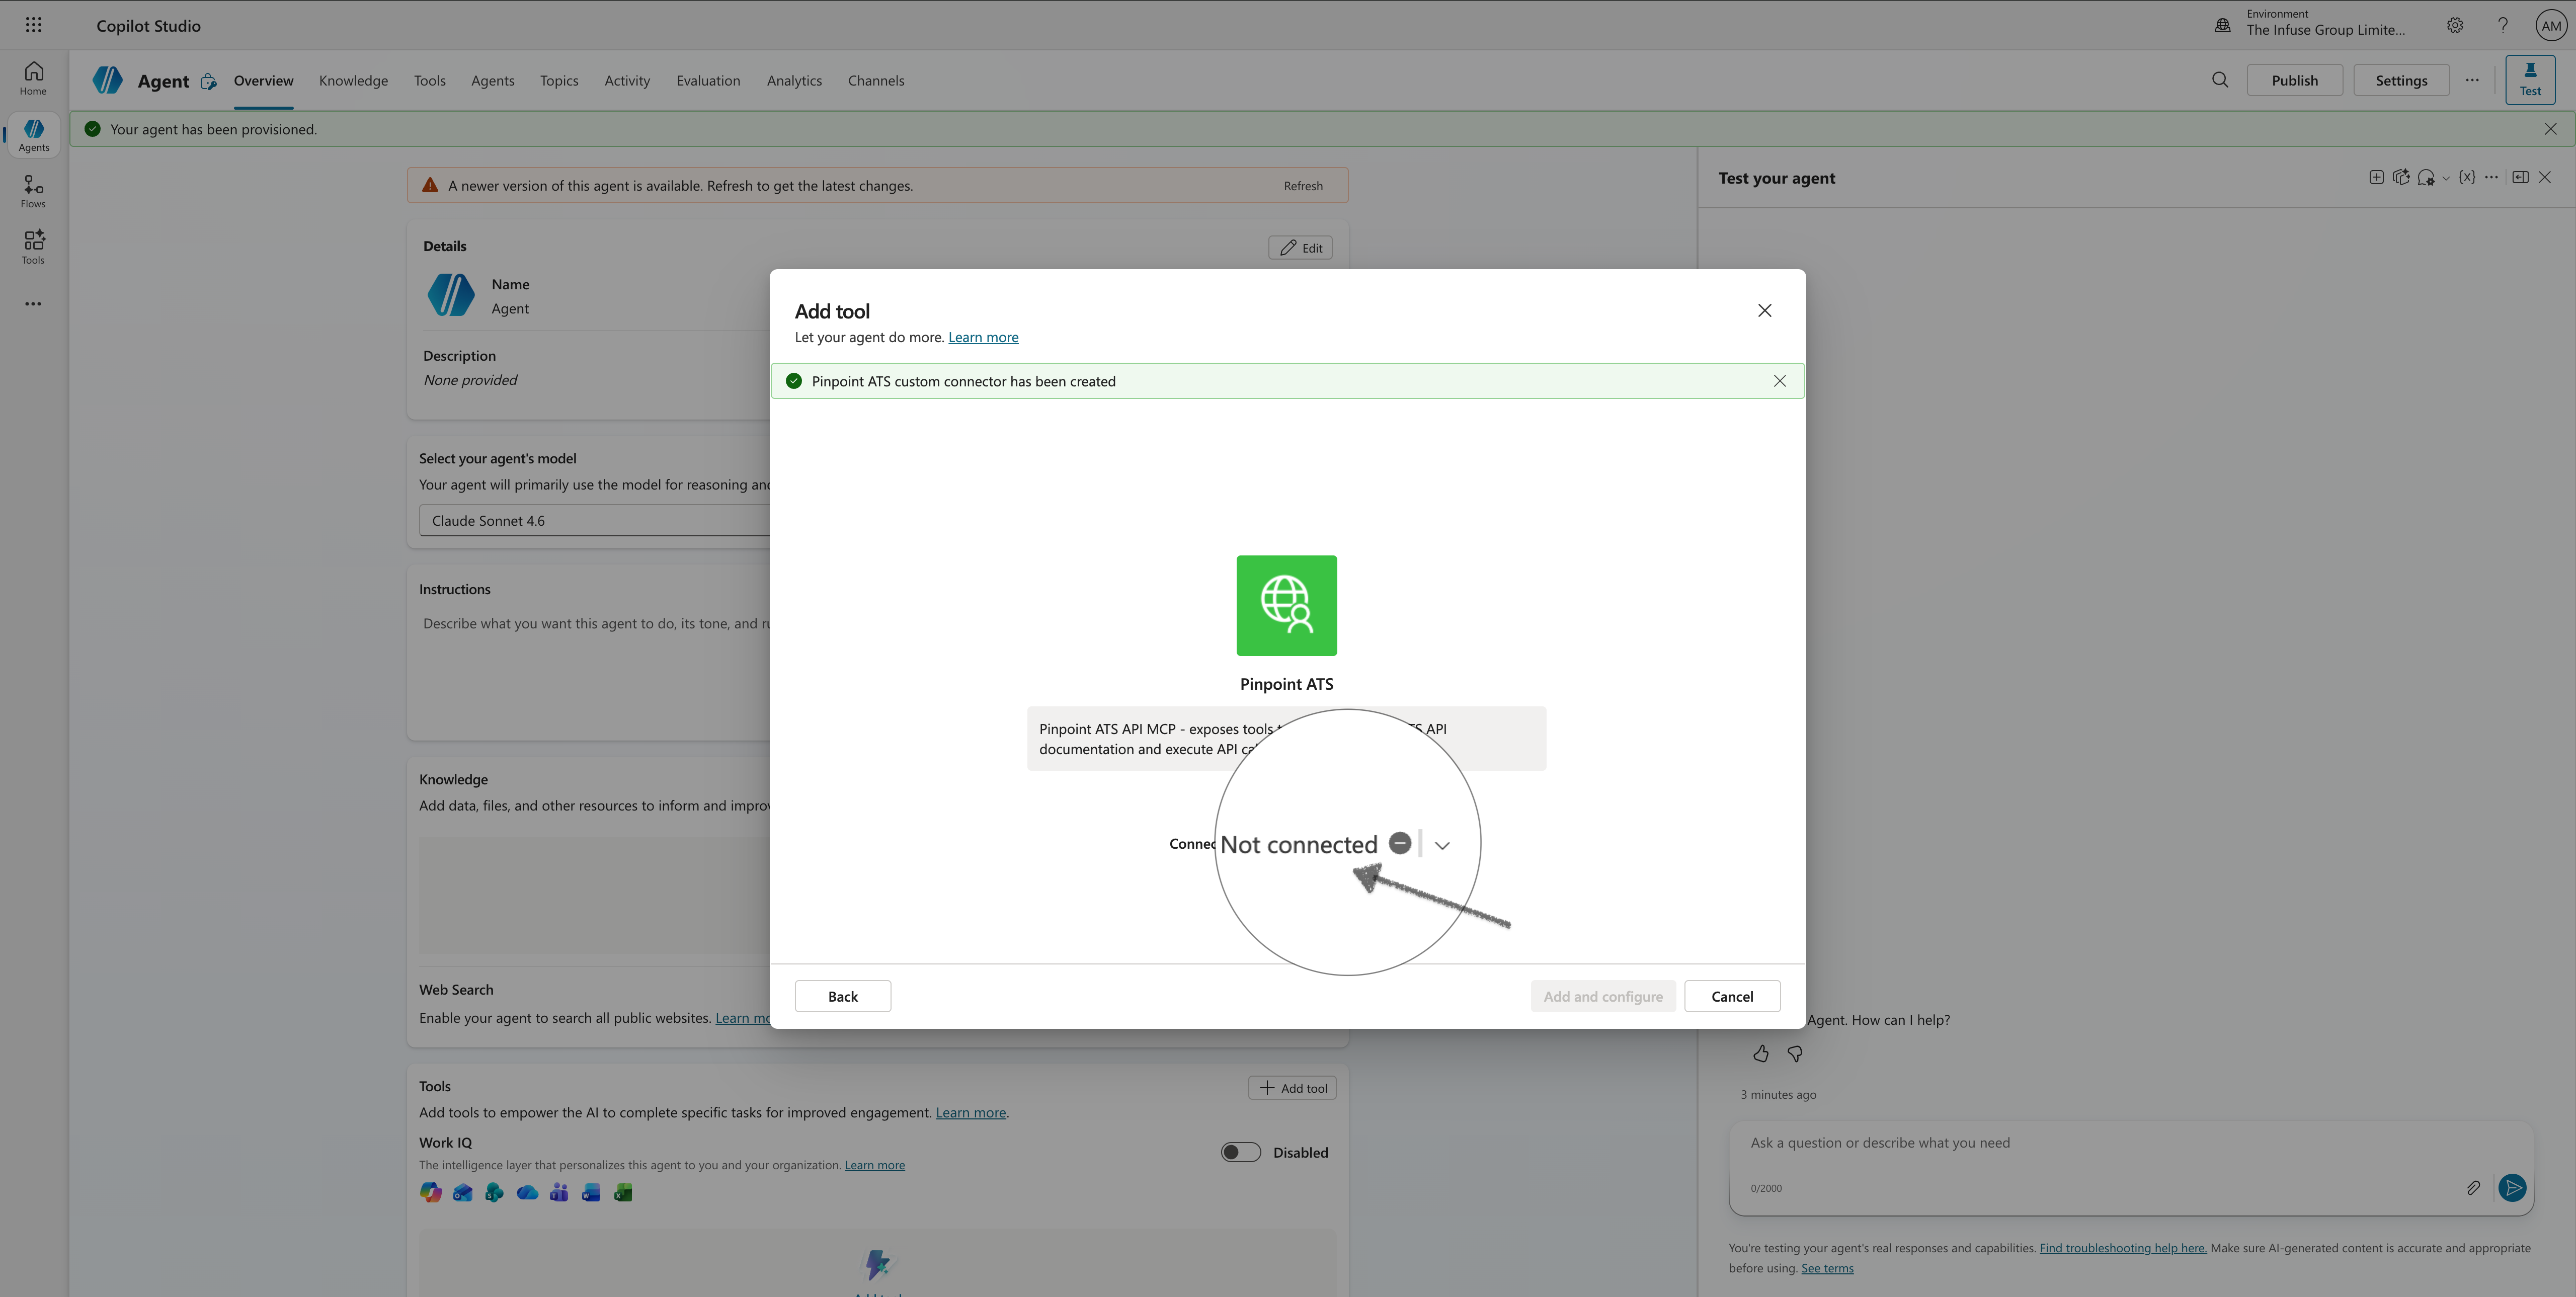Open variables {x} in test pane
2576x1297 pixels.
[2467, 177]
